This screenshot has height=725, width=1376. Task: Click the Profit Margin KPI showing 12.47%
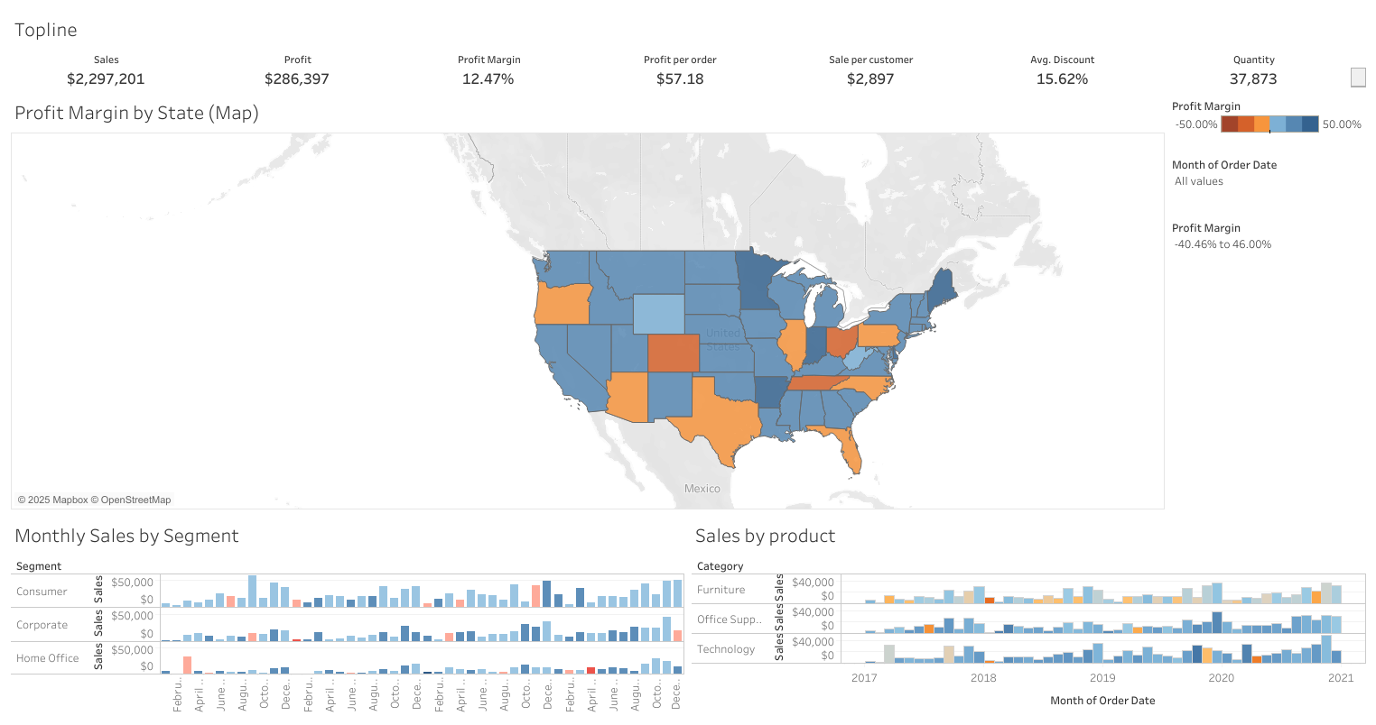pos(488,78)
